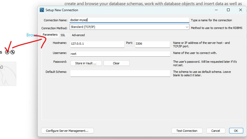Screen dimensions: 247x139
Task: Open the existing connection tile in Workbench
Action: point(8,74)
